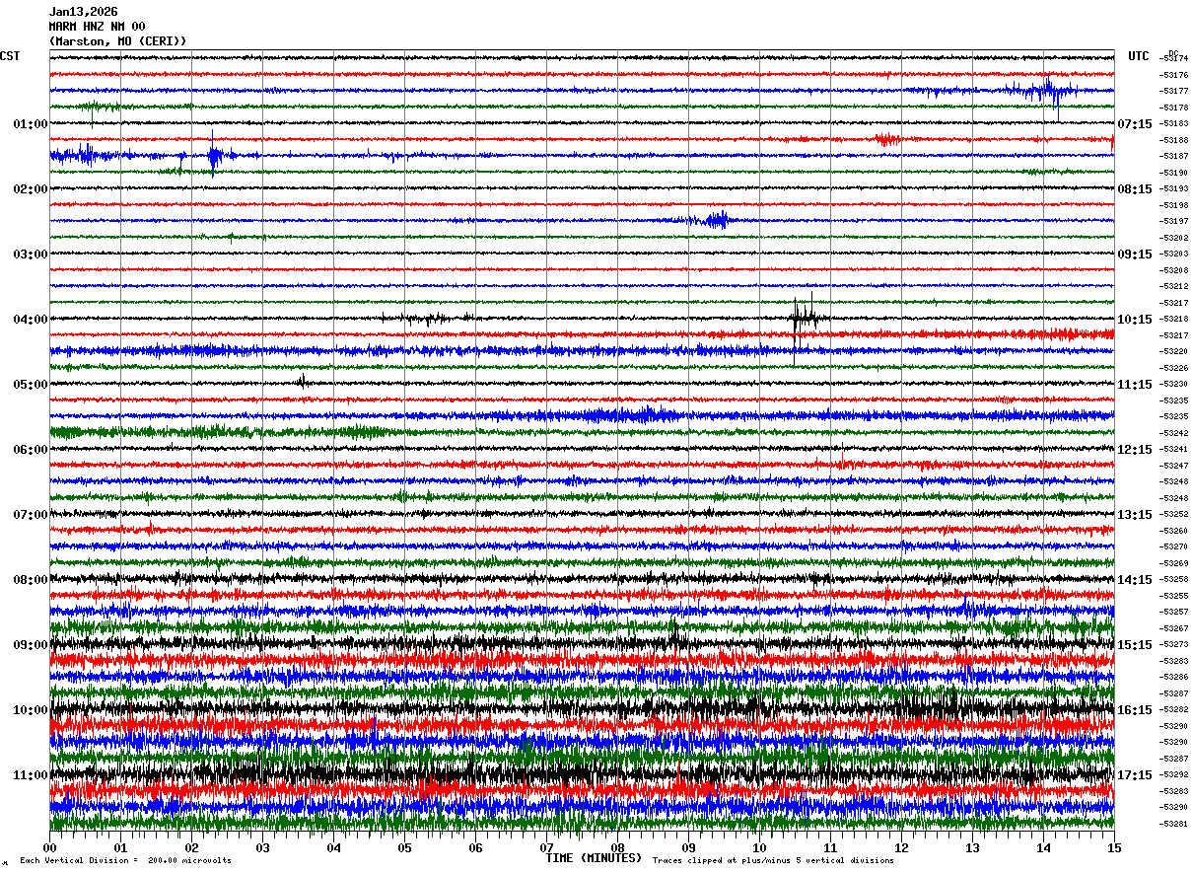Screen dimensions: 1193x874
Task: Select the DC offset value -53273
Action: [1173, 644]
